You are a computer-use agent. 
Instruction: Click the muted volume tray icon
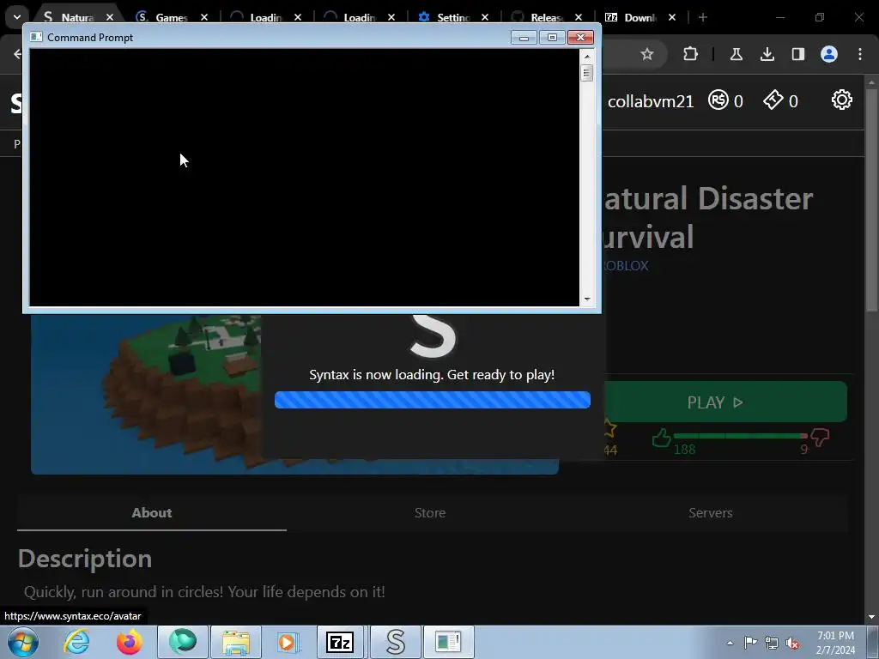[x=792, y=643]
